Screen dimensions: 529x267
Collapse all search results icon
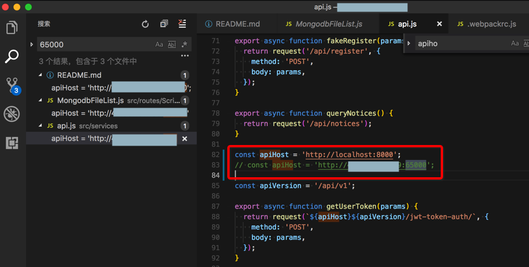point(164,24)
